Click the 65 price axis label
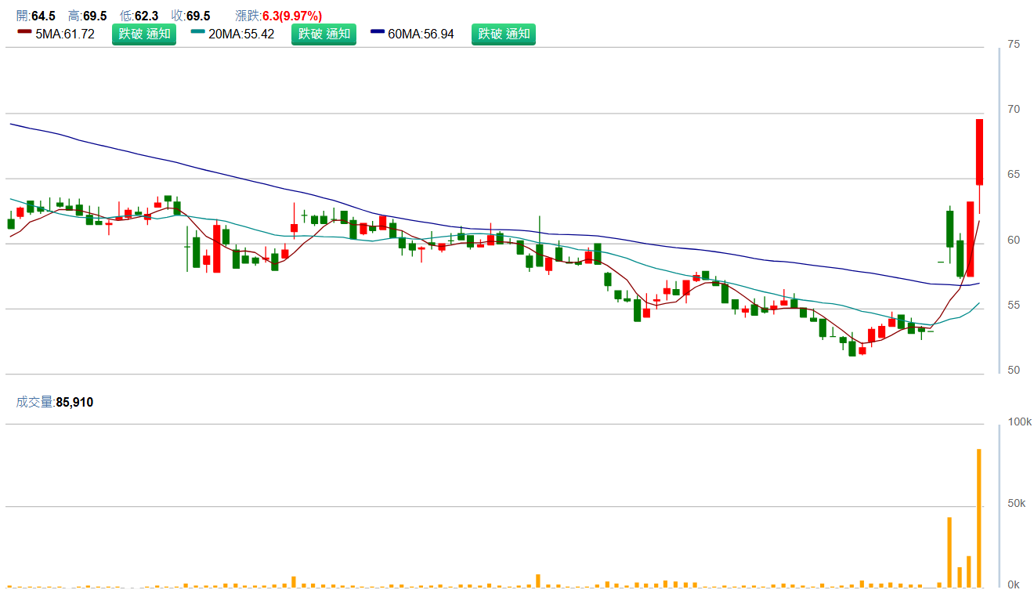Image resolution: width=1034 pixels, height=597 pixels. (1014, 175)
